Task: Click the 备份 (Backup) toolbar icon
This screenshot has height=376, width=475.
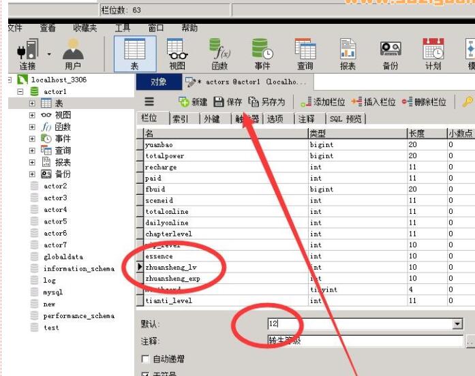Action: point(390,52)
